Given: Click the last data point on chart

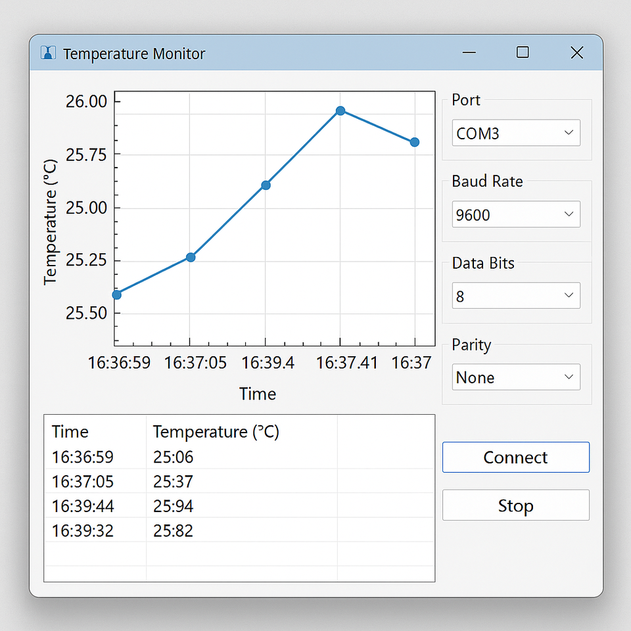Looking at the screenshot, I should coord(415,142).
